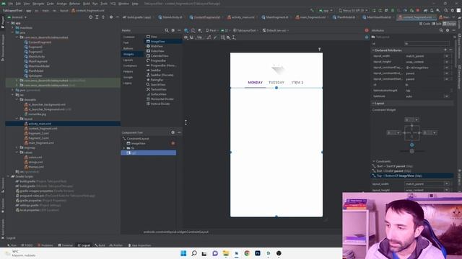Open Attributes panel gear settings
Viewport: 462px width, 259px height.
[x=448, y=30]
